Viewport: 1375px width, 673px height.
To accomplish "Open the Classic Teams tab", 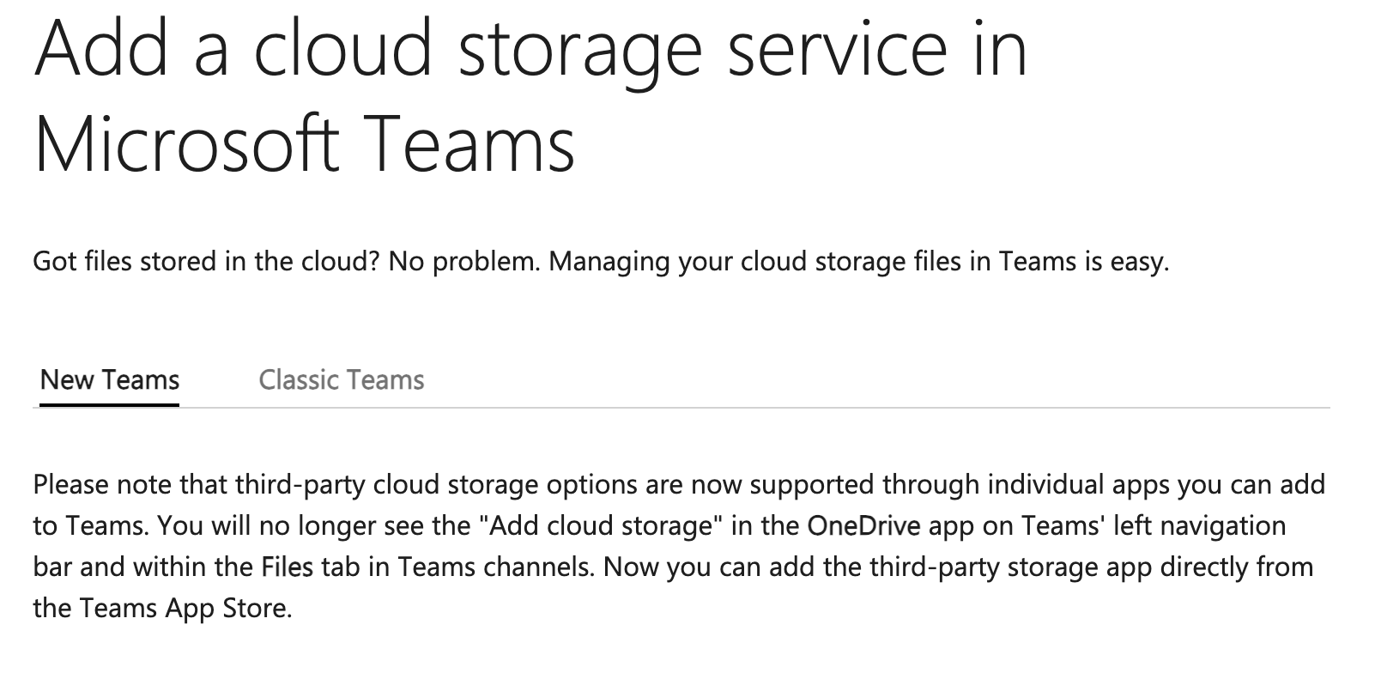I will tap(342, 380).
